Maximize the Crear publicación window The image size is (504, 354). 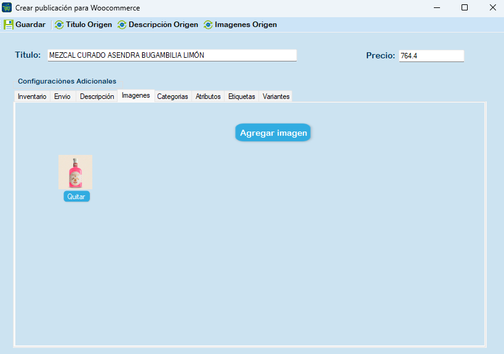click(x=465, y=7)
